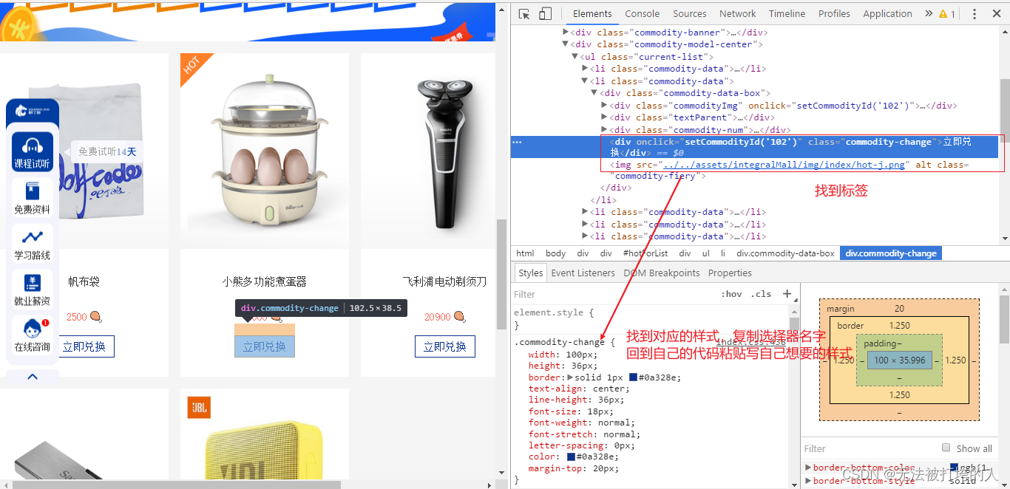This screenshot has height=489, width=1010.
Task: Expand the commodity-banner div node
Action: coord(566,33)
